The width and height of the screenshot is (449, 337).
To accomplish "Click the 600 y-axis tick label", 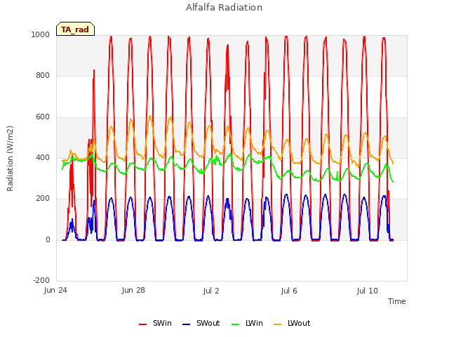I will pyautogui.click(x=43, y=117).
